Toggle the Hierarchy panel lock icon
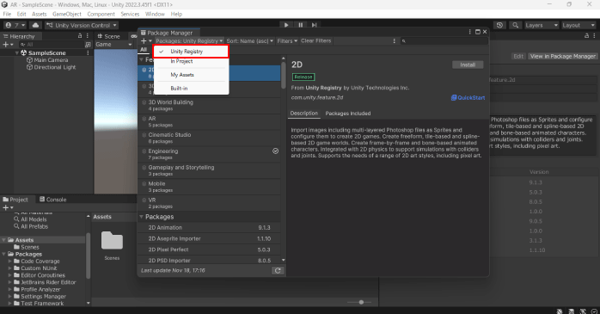The height and width of the screenshot is (314, 600). click(80, 36)
